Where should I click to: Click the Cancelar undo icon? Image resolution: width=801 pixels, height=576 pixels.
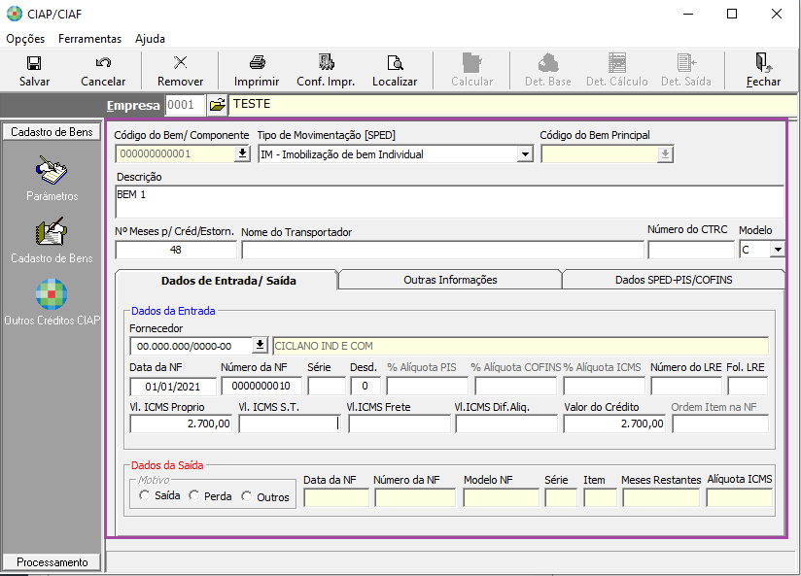tap(103, 63)
